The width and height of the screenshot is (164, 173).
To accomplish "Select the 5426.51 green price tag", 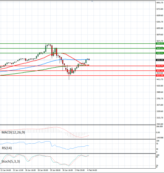I will click(160, 48).
